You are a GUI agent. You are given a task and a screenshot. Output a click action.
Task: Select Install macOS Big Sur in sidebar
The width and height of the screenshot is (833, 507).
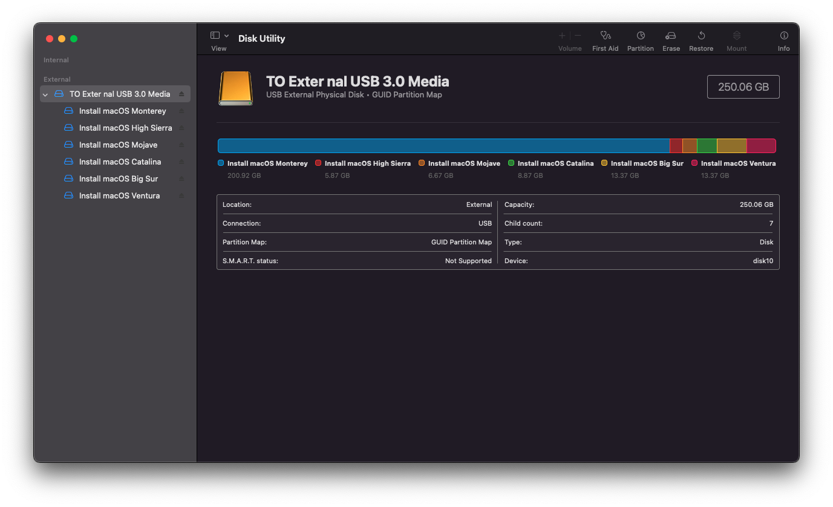[115, 178]
